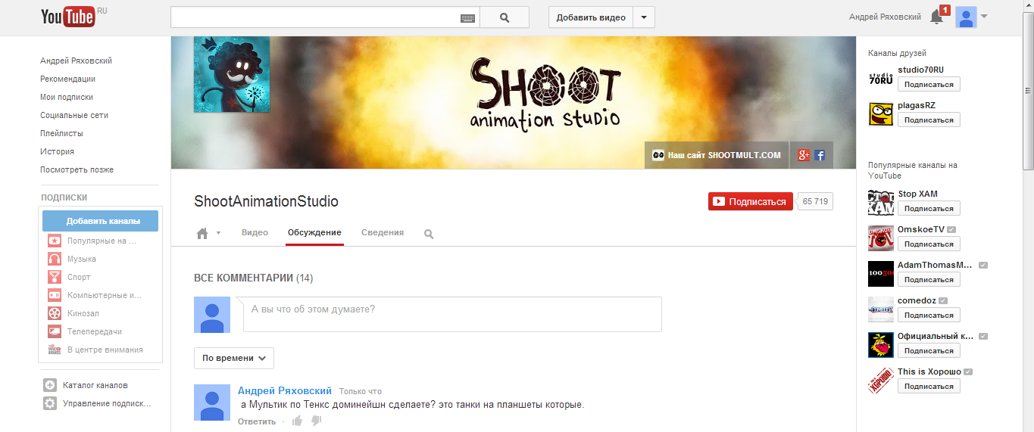The height and width of the screenshot is (432, 1034).
Task: Open the По времени sort dropdown
Action: (x=234, y=358)
